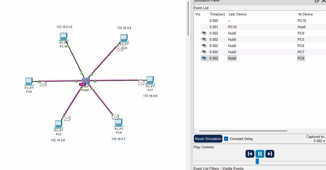Select the PC8 computer icon
The image size is (326, 170).
click(x=124, y=38)
